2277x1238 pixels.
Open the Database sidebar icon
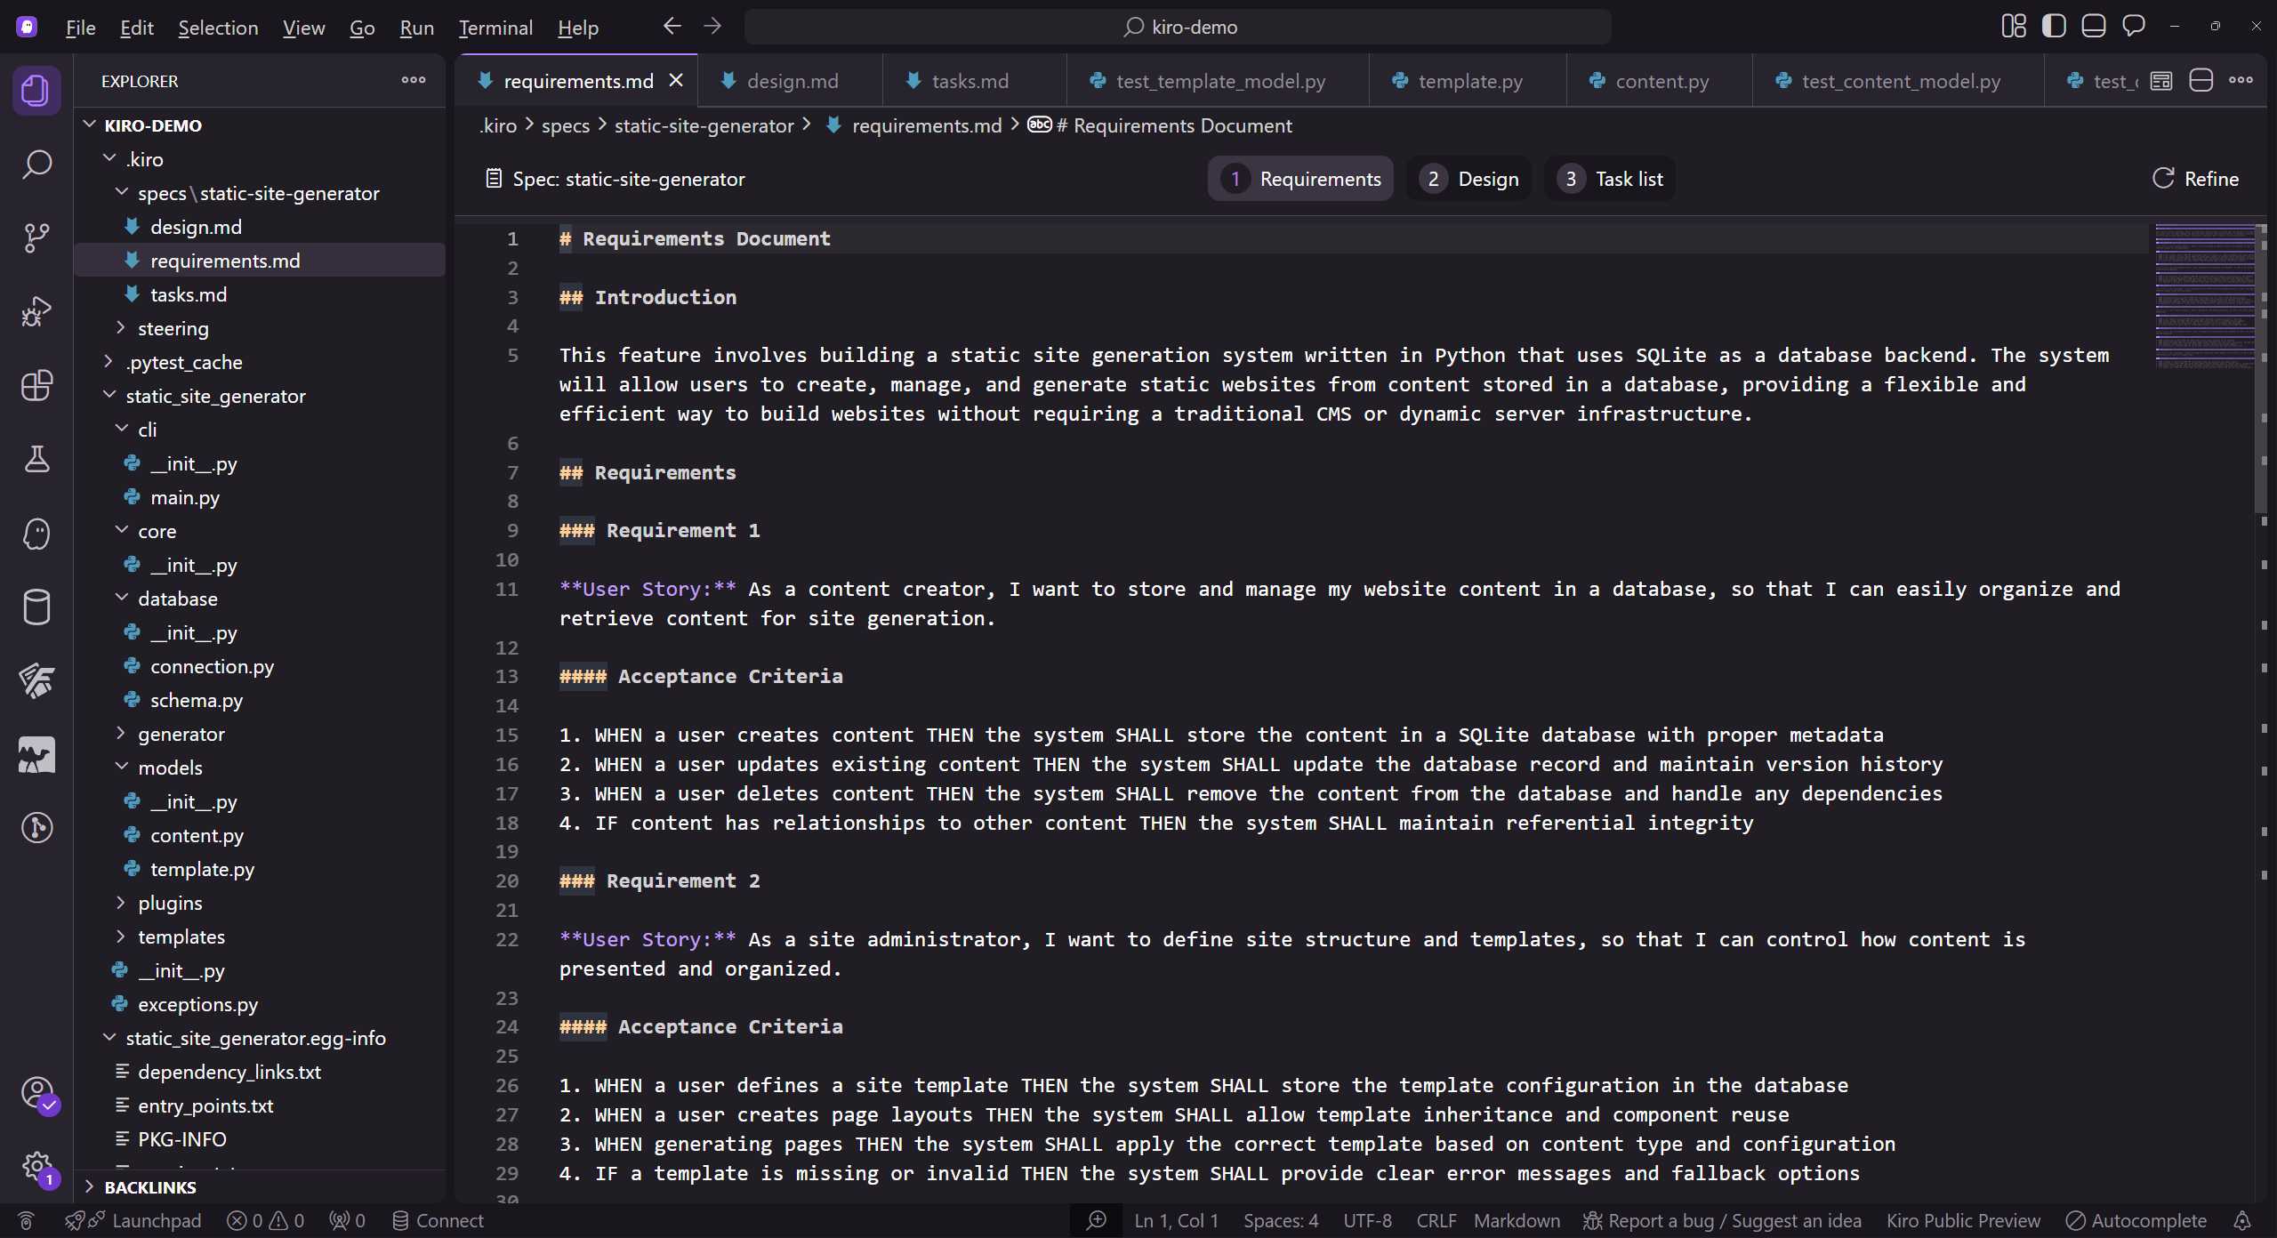(36, 607)
